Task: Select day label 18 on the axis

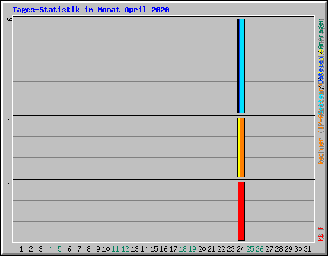Action: point(183,249)
